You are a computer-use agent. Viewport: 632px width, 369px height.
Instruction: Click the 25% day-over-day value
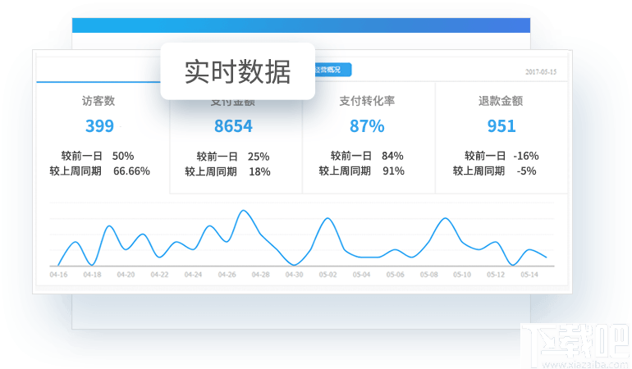click(259, 157)
